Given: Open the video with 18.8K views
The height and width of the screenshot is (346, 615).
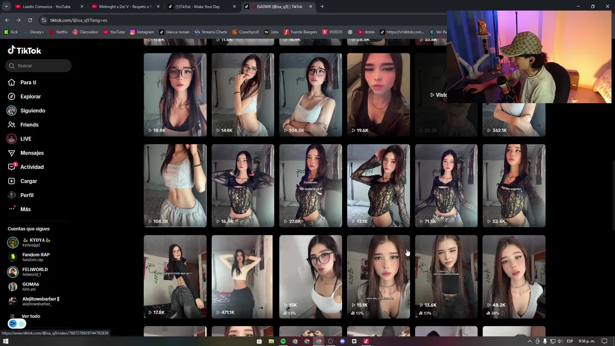Looking at the screenshot, I should click(175, 95).
